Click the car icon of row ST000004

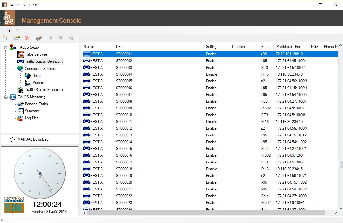point(86,74)
